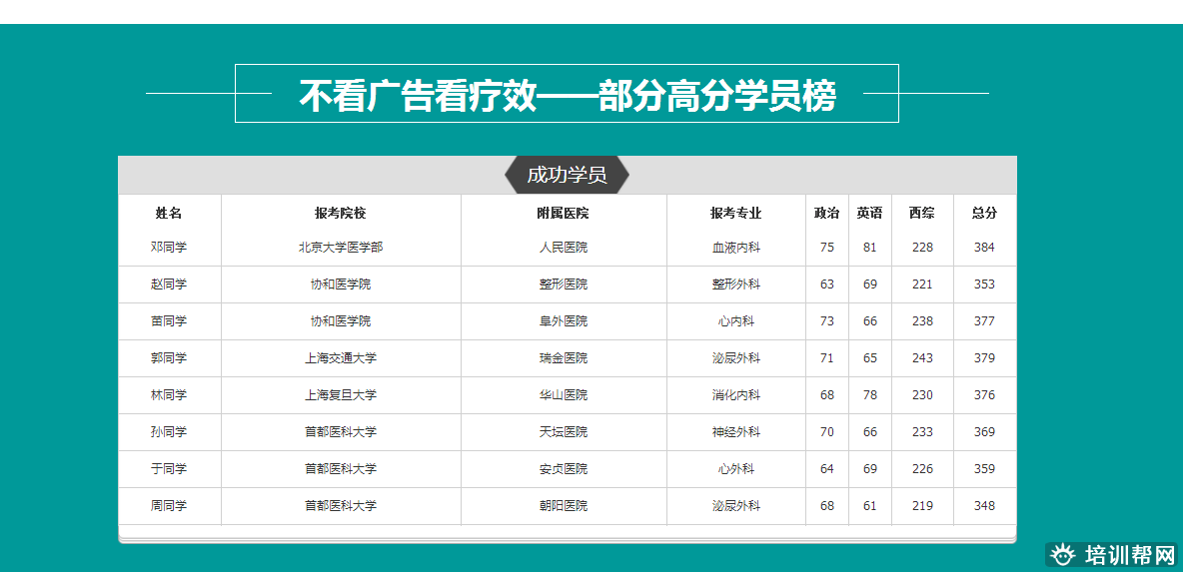This screenshot has width=1183, height=572.
Task: Click the 姓名 column header
Action: click(169, 213)
